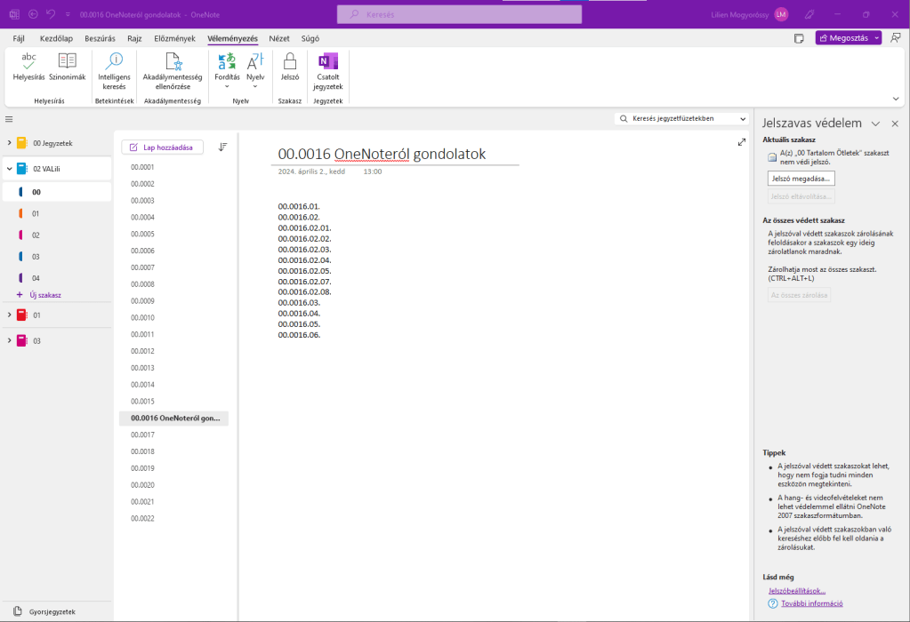Click the Jelszó megadása button
Viewport: 910px width, 622px height.
pos(801,179)
